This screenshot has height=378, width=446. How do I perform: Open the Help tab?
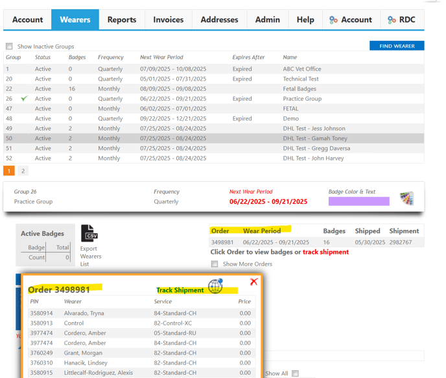click(x=305, y=19)
